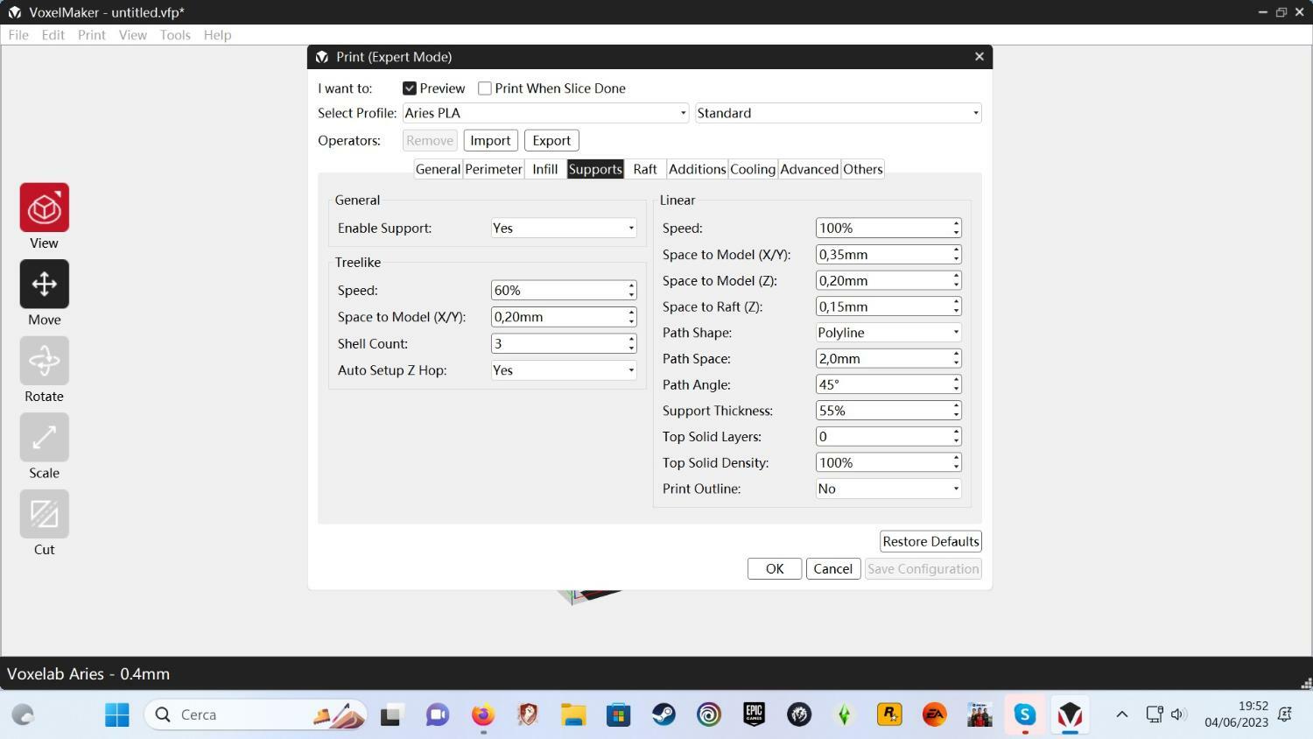Open the Aries PLA profile dropdown

pyautogui.click(x=545, y=113)
